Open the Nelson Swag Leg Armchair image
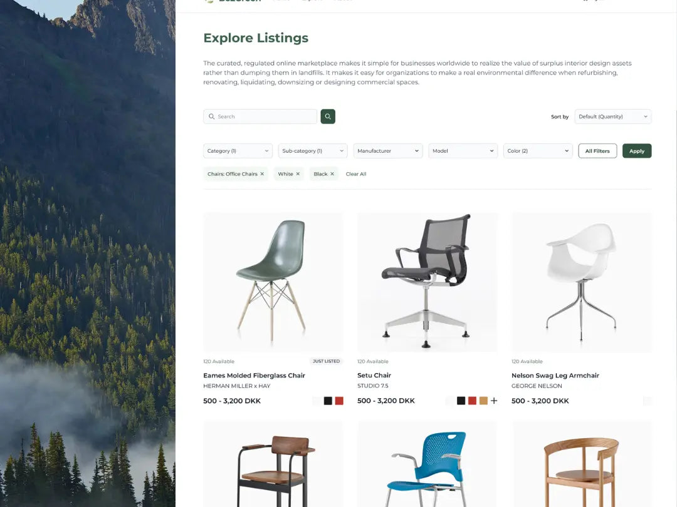This screenshot has height=507, width=677. 581,282
